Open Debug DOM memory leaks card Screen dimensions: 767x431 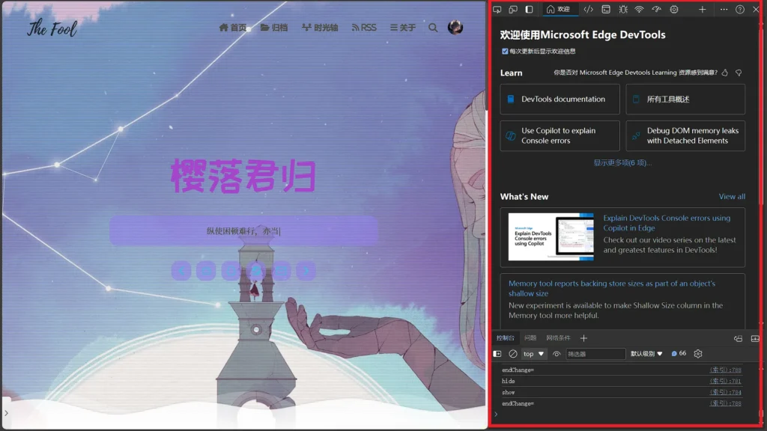tap(685, 136)
